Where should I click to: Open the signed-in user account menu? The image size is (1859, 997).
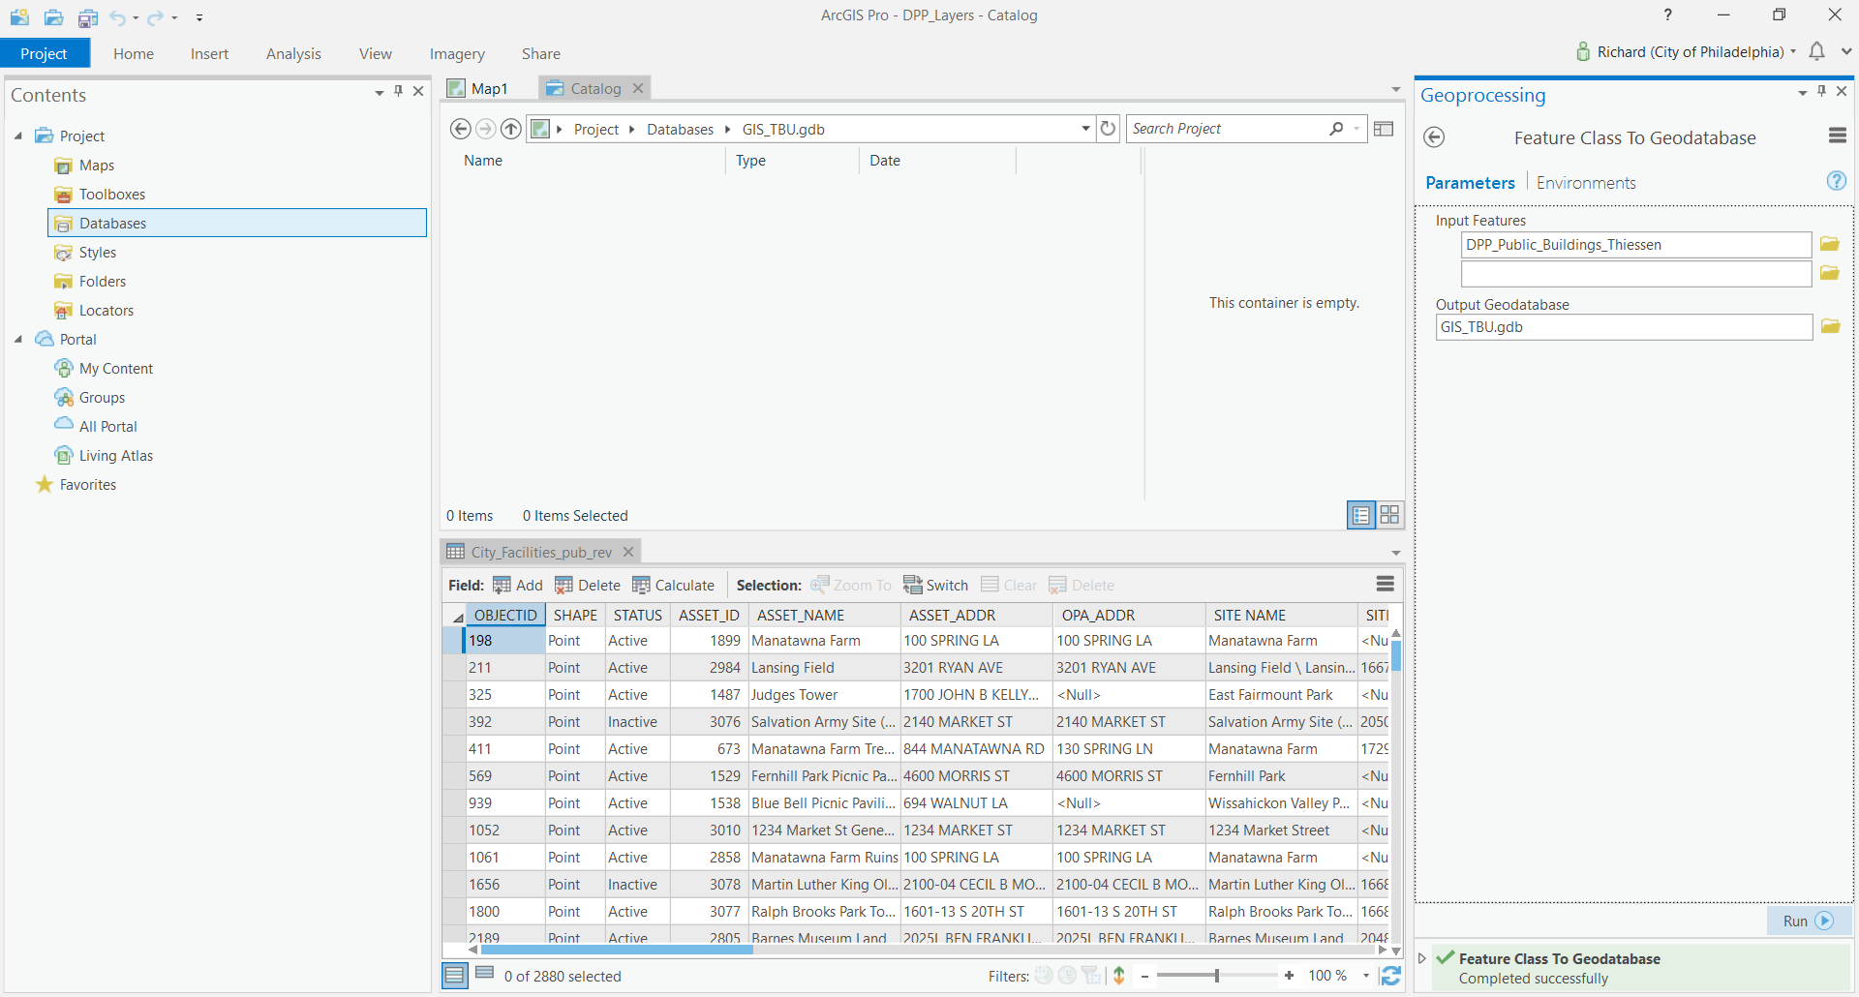(x=1686, y=51)
